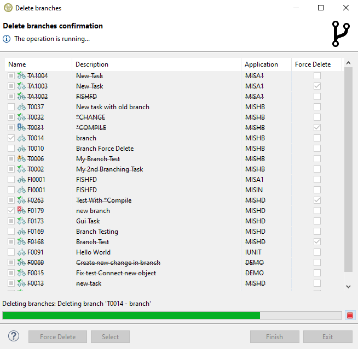Click the task icon for T0031

click(x=22, y=128)
